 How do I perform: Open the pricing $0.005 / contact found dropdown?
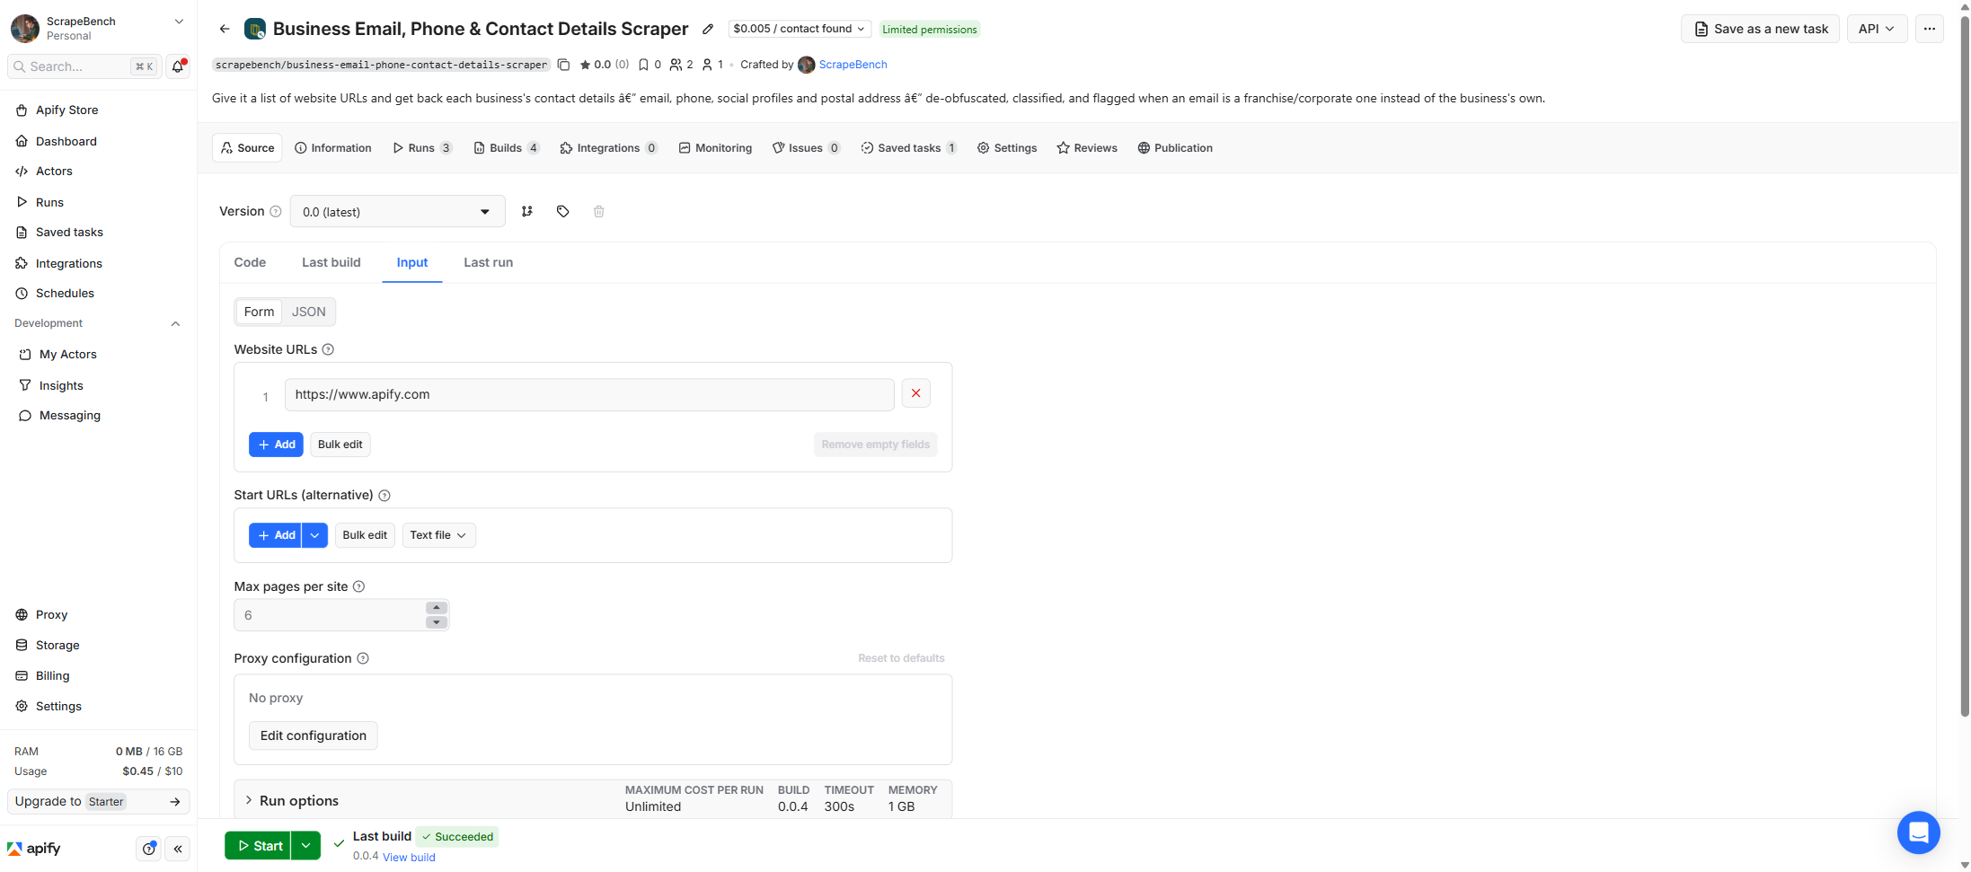[x=799, y=29]
